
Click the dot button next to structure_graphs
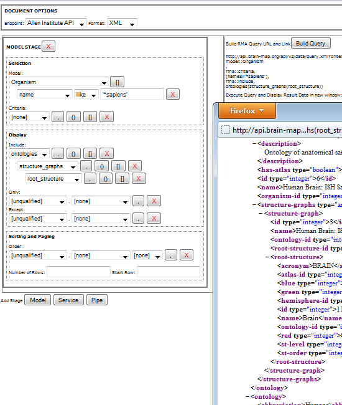(86, 166)
